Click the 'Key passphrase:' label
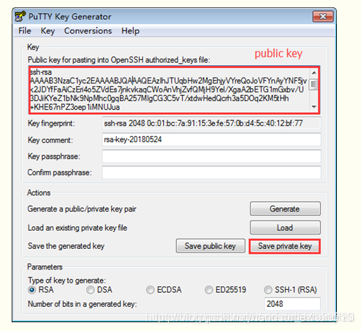The image size is (361, 331). [x=54, y=156]
